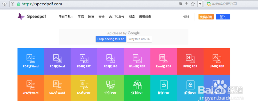The height and width of the screenshot is (107, 258).
Task: Go to the 价钱 pricing link
Action: [x=186, y=17]
